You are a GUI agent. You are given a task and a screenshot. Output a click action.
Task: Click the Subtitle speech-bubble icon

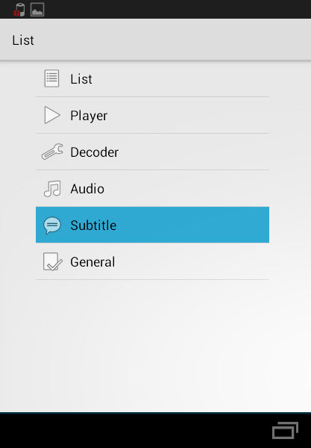click(x=52, y=225)
